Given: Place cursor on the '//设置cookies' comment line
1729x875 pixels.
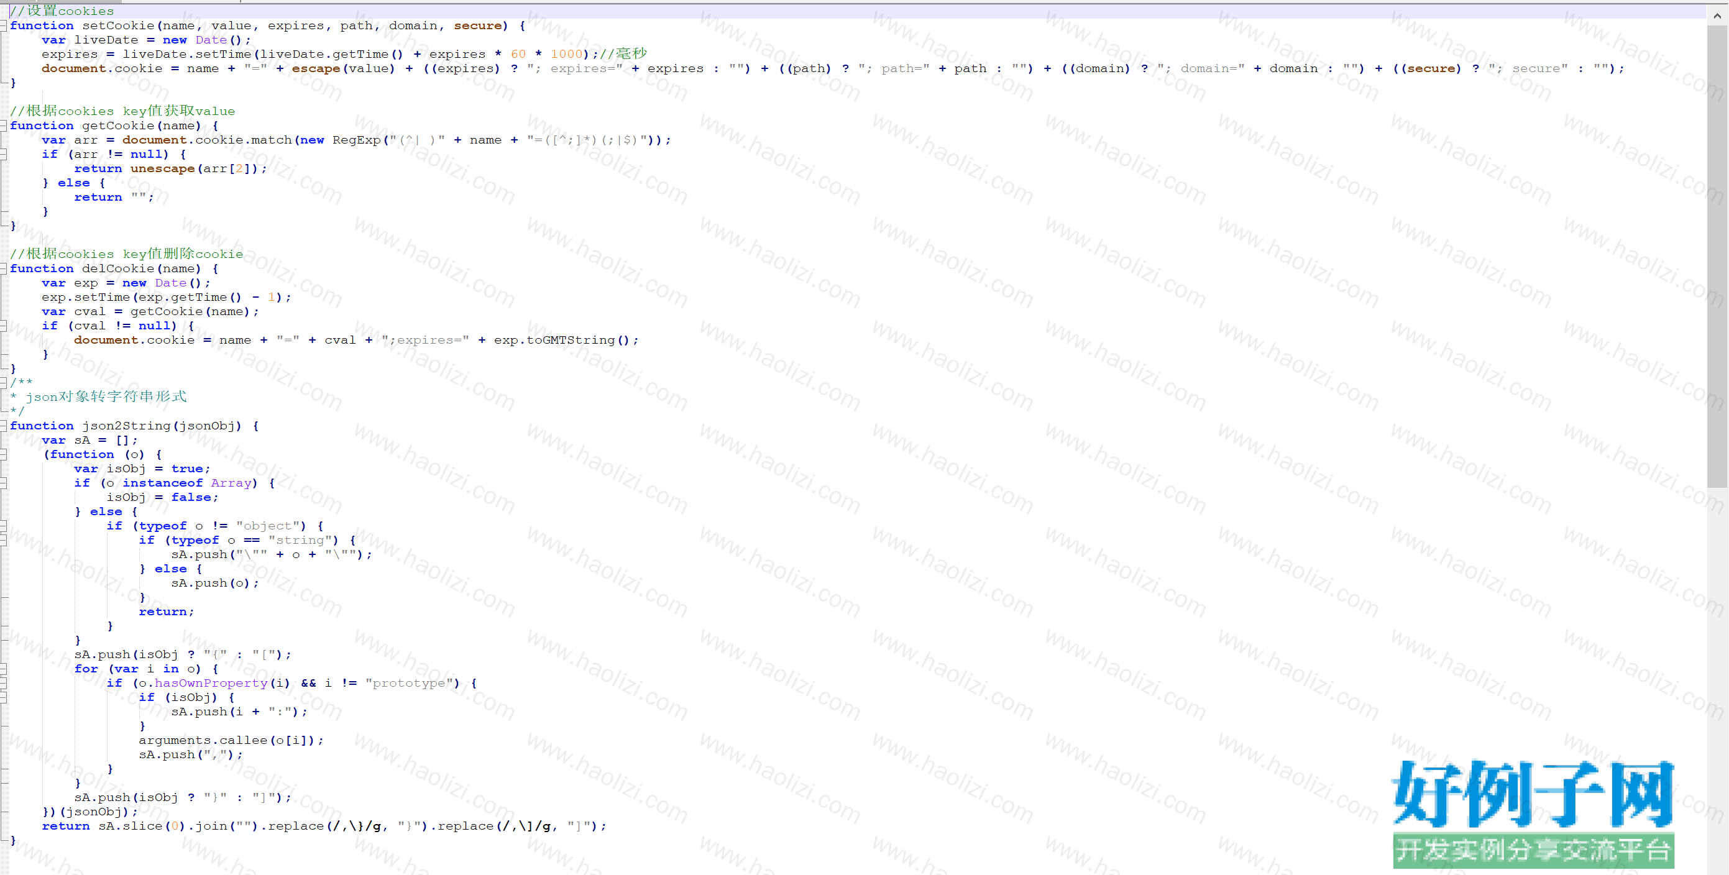Looking at the screenshot, I should click(x=62, y=11).
